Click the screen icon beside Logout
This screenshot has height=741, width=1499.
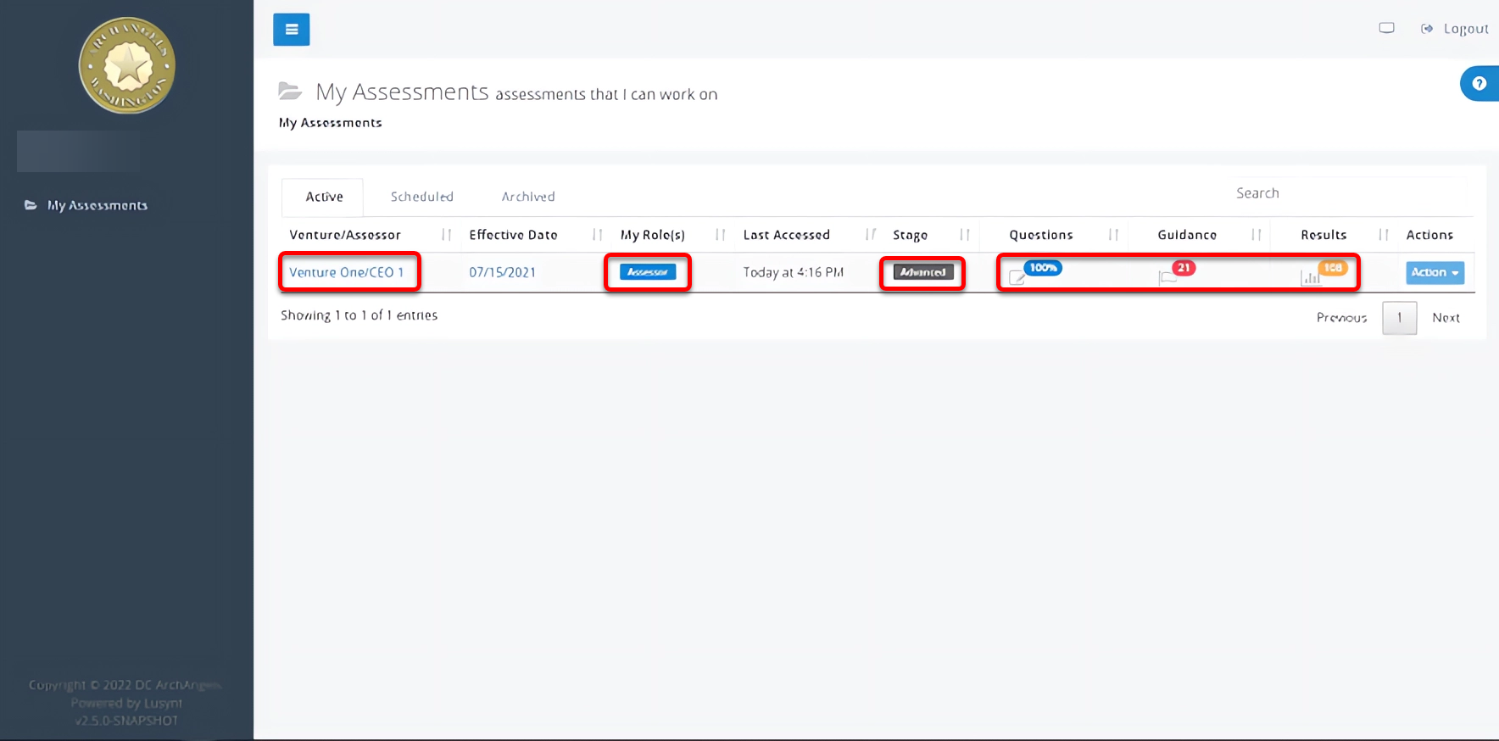click(1386, 28)
